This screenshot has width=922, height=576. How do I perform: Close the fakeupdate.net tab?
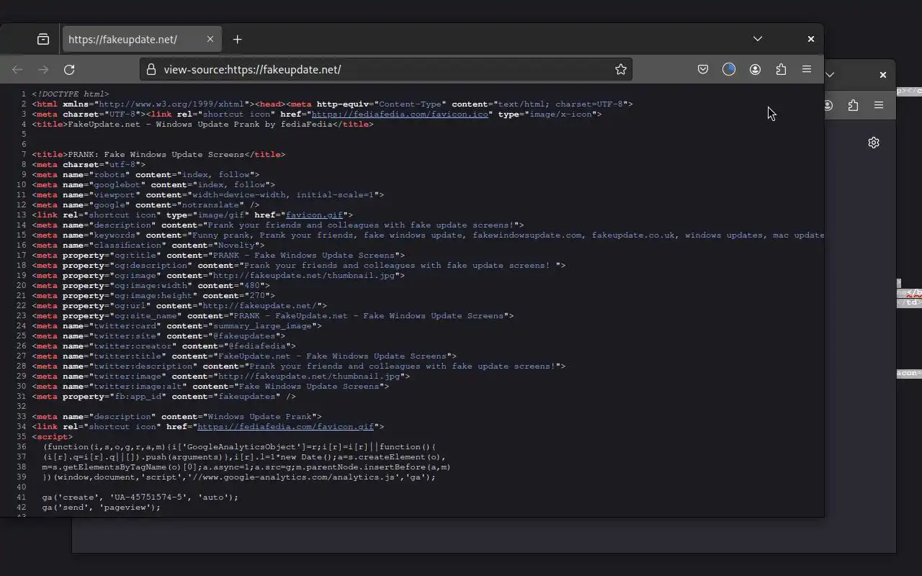tap(210, 39)
